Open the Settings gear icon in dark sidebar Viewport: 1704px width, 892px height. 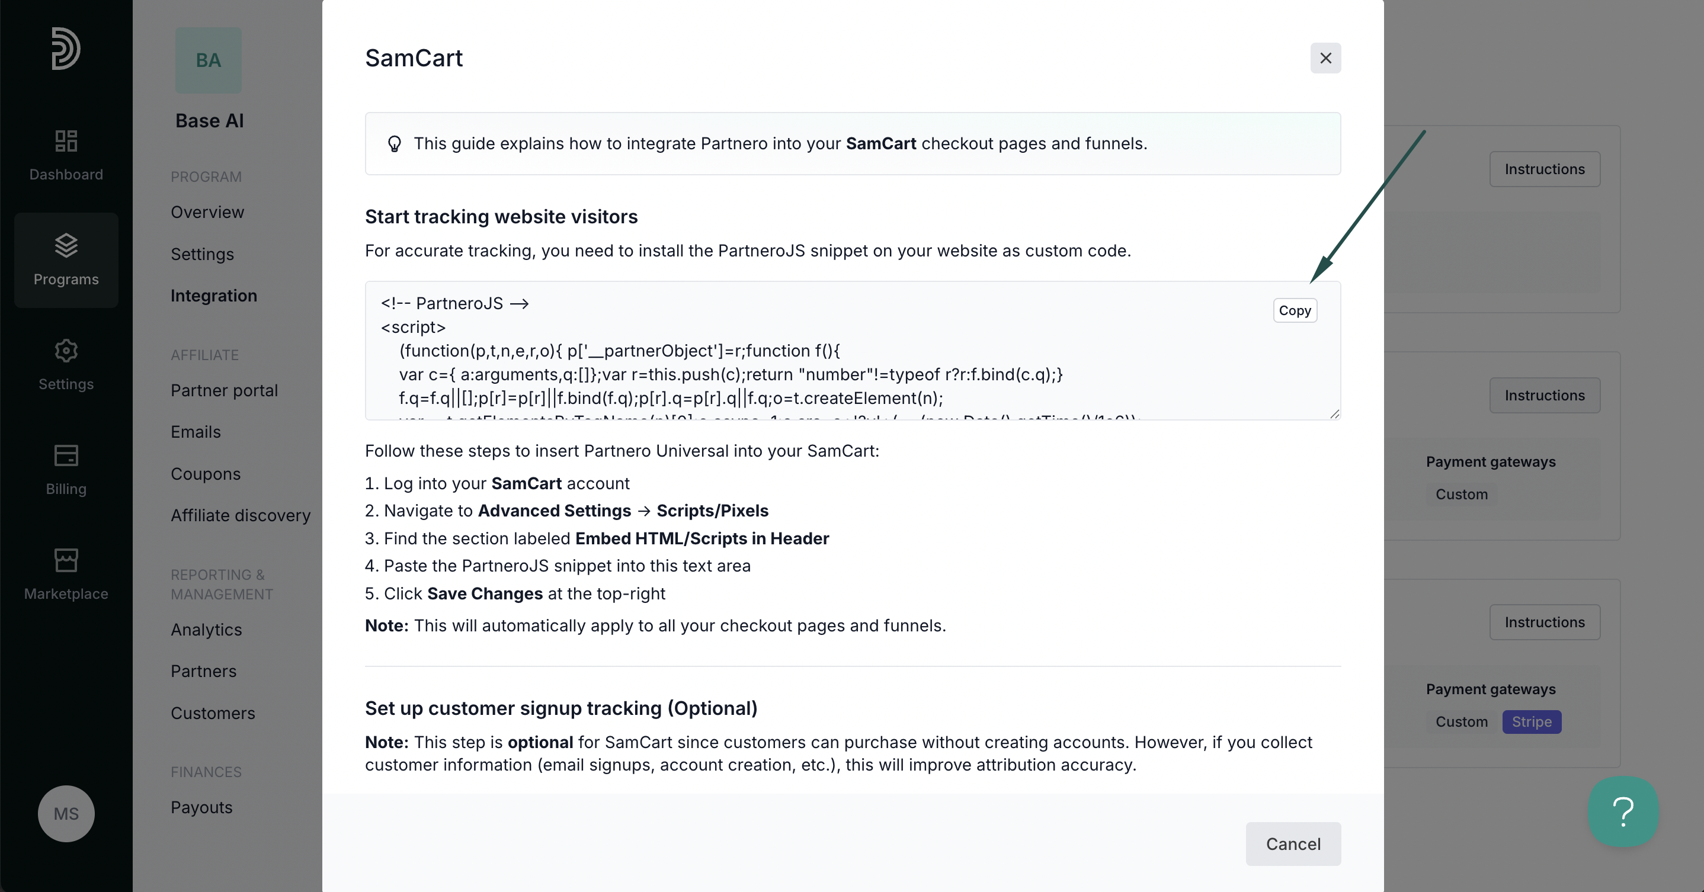point(66,351)
